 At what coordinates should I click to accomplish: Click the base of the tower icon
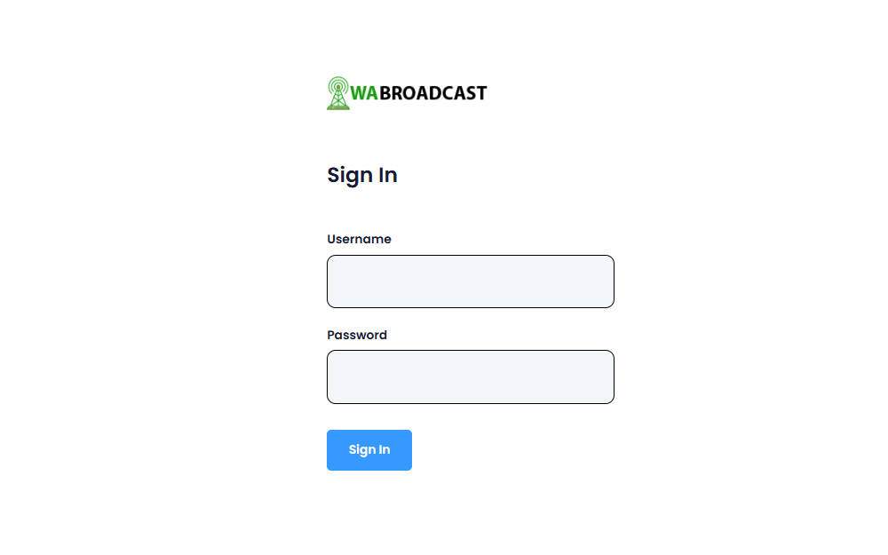pos(338,107)
